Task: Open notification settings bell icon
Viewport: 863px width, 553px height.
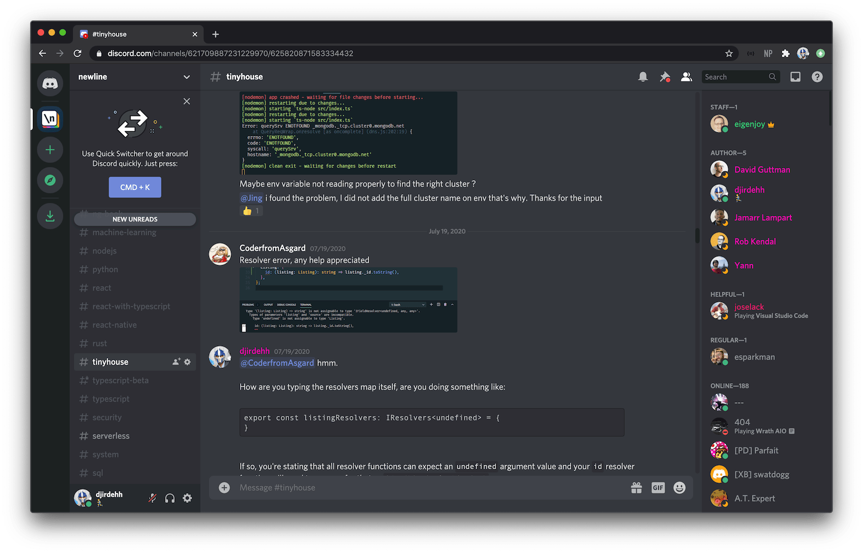Action: point(643,77)
